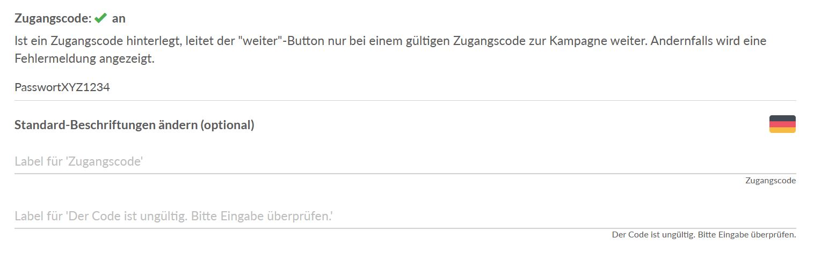
Task: Click the small 'Zugangscode' default hint text
Action: (771, 181)
